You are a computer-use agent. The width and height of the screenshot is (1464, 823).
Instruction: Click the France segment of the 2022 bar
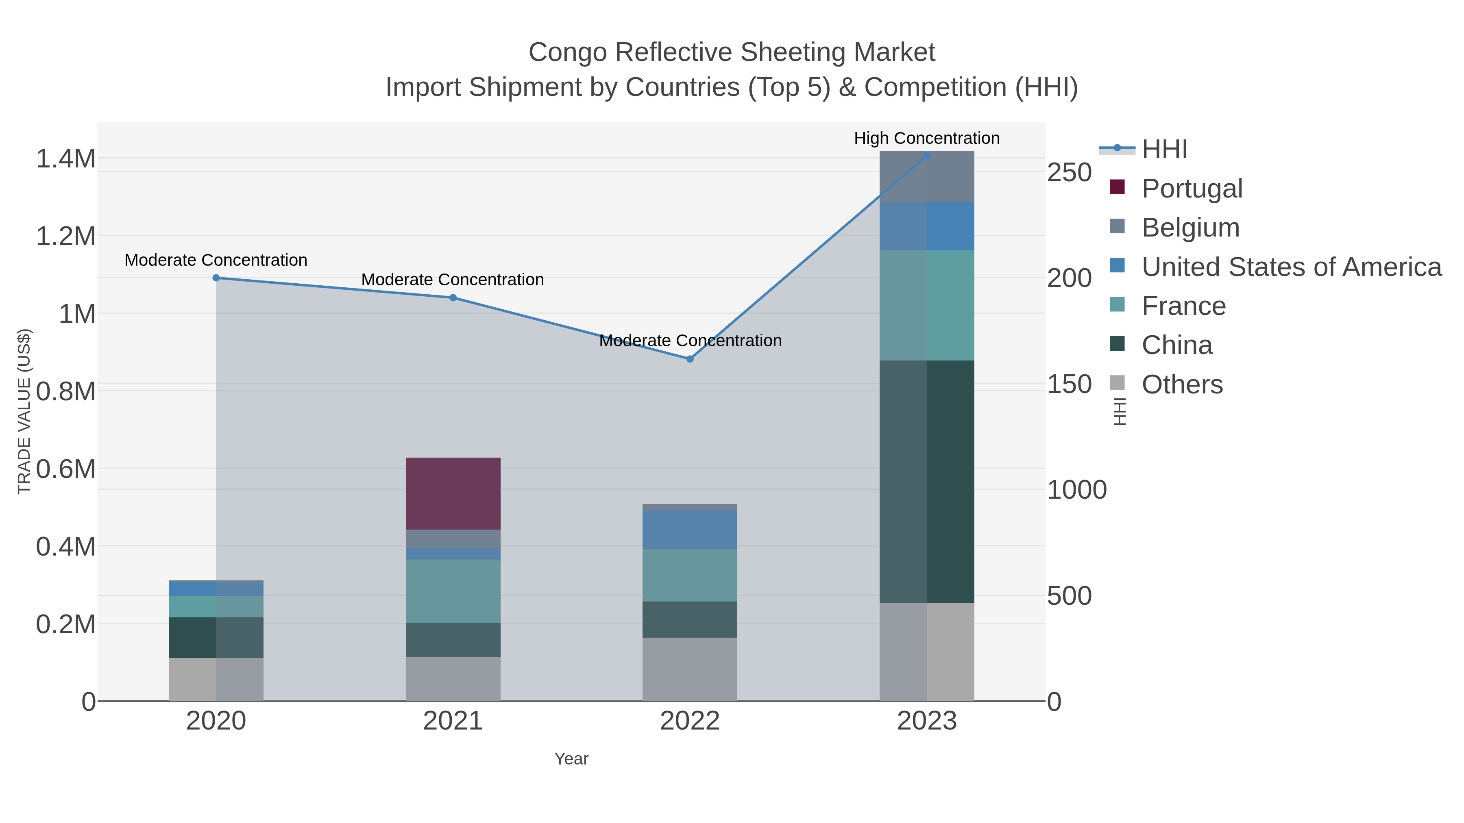pos(690,575)
